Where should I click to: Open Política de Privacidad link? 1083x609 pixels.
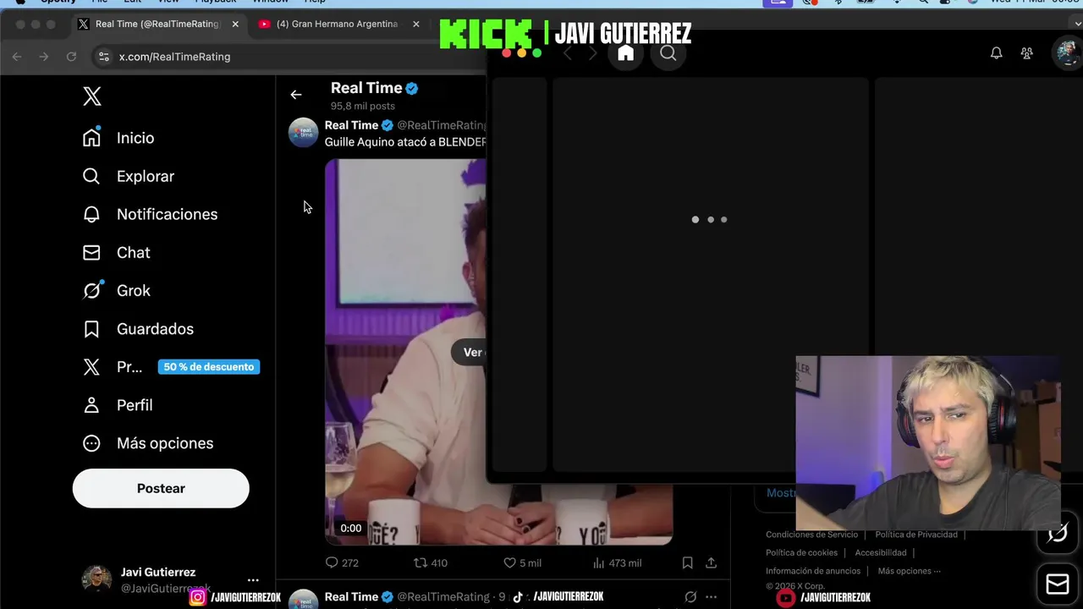(x=916, y=535)
